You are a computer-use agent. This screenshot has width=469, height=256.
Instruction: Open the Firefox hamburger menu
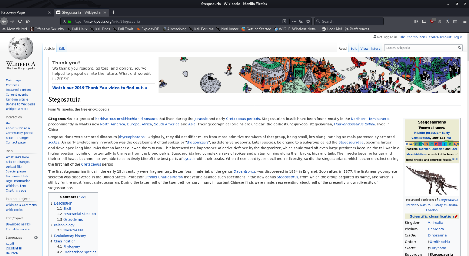[465, 21]
